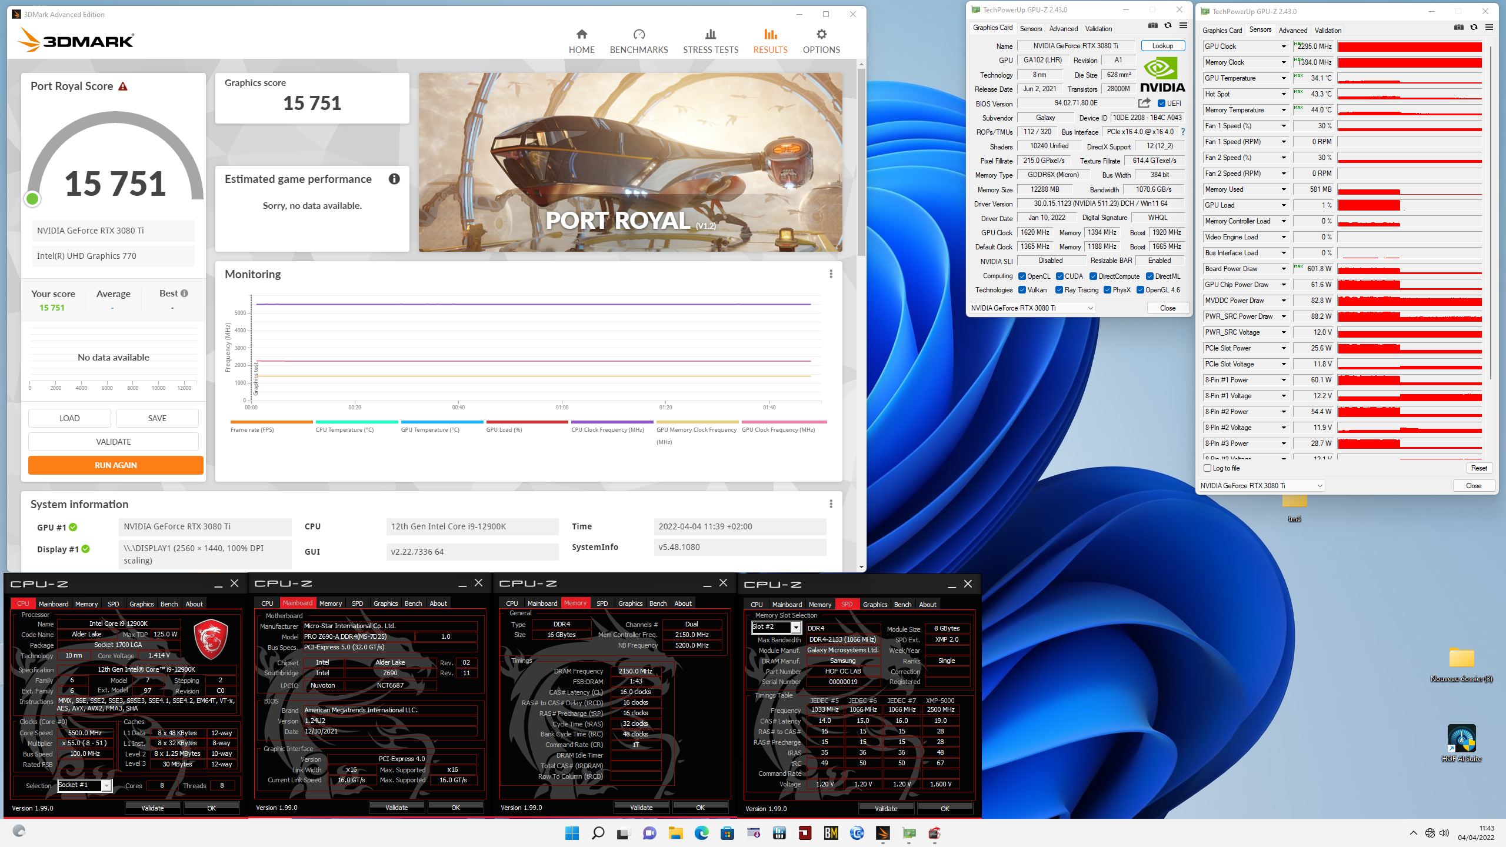Click the 3DMark icon in the taskbar
Screen dimensions: 1506x847
pos(882,833)
